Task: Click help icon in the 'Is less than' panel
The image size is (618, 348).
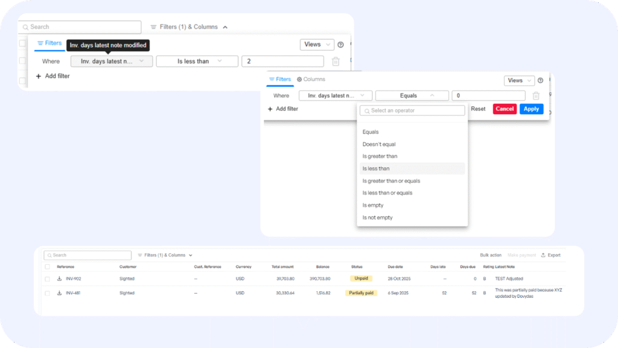Action: [x=340, y=45]
